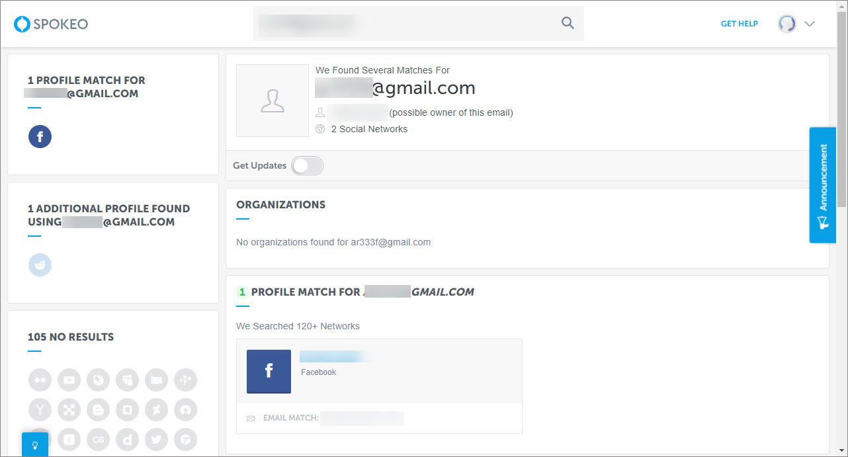Open the Get Help link

(740, 24)
